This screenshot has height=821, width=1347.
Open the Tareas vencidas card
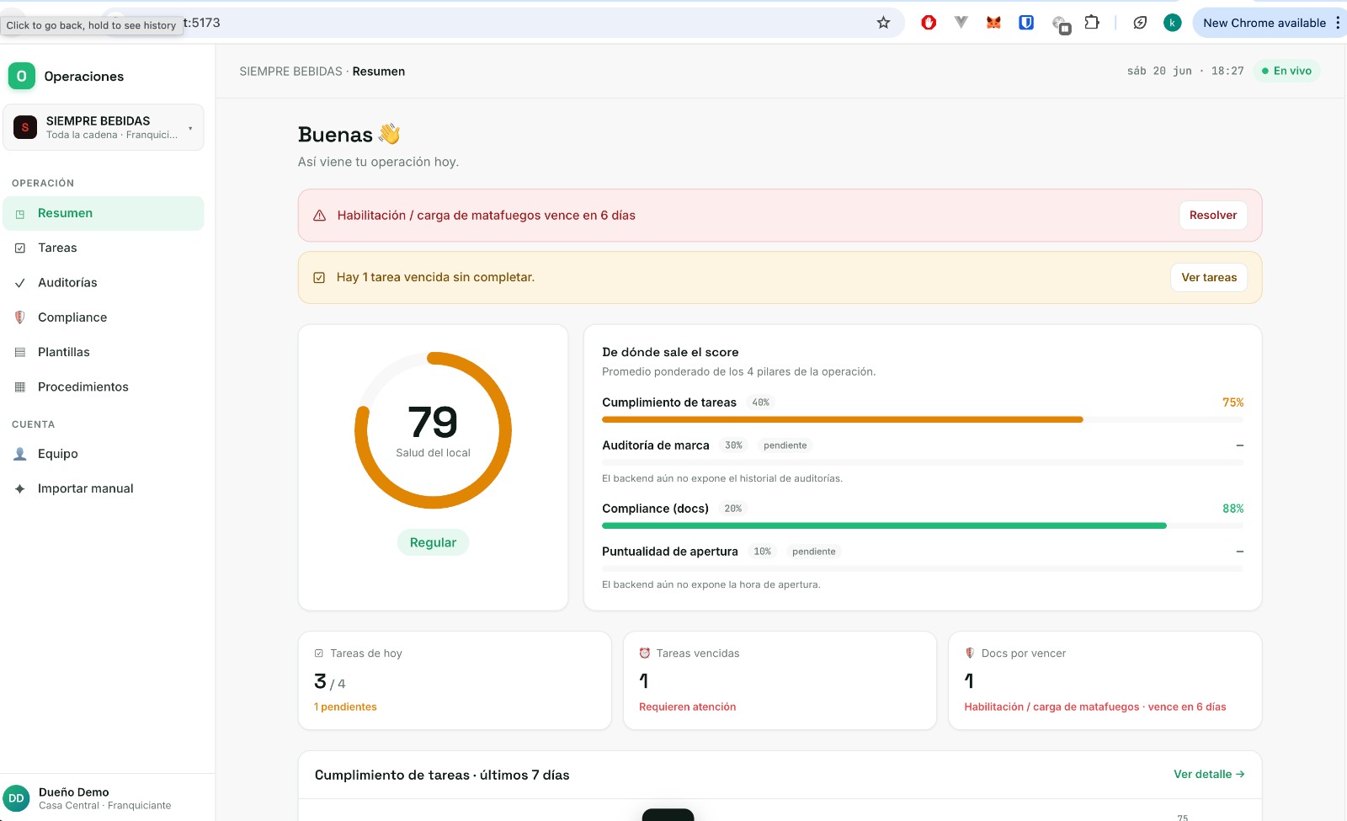coord(780,680)
